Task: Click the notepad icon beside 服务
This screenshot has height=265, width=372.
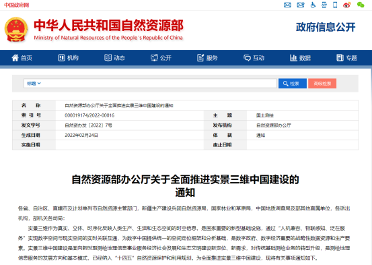Action: point(200,57)
